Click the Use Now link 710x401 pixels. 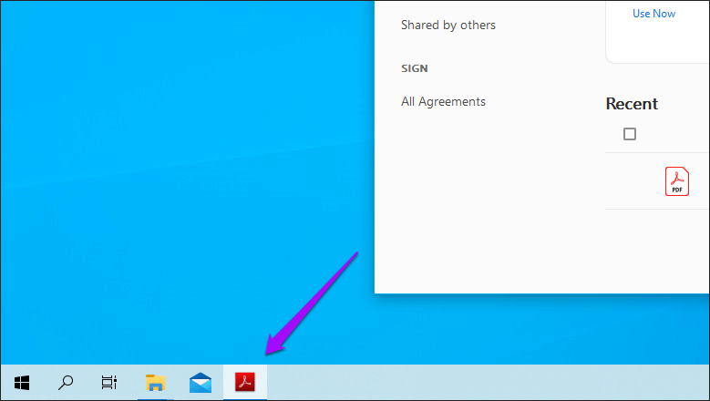tap(653, 14)
